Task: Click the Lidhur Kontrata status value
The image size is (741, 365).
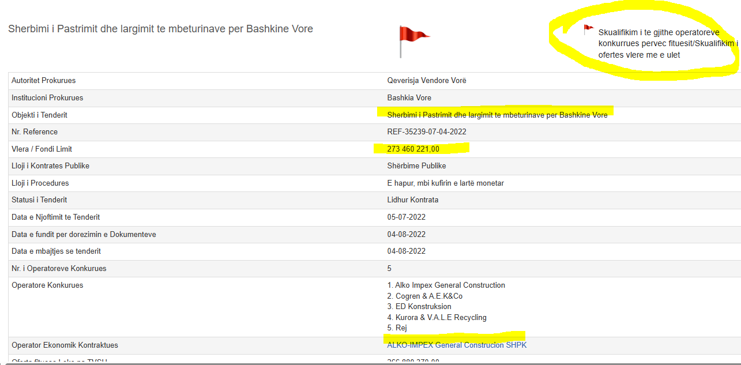Action: (413, 200)
